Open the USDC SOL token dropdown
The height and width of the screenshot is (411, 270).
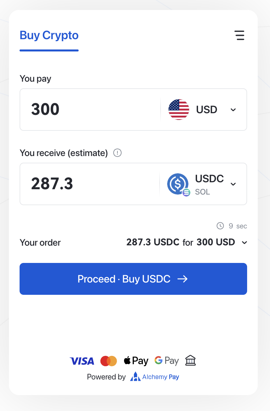233,184
